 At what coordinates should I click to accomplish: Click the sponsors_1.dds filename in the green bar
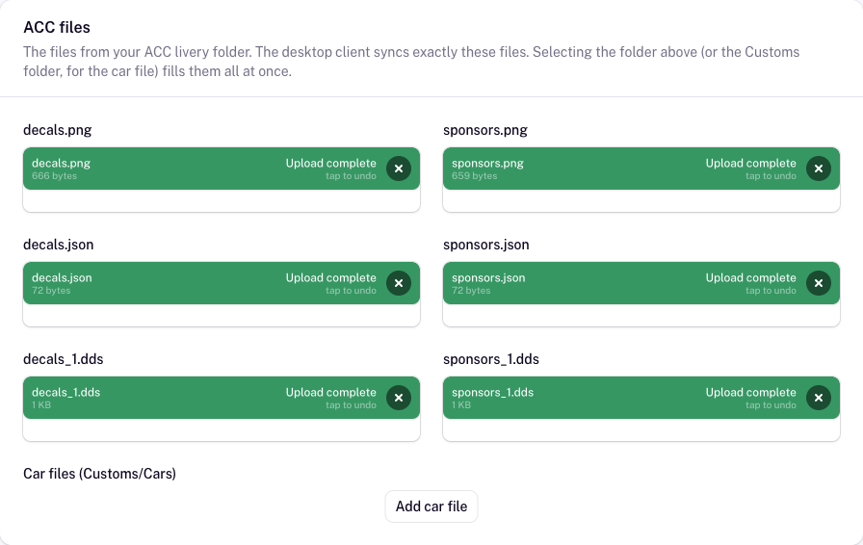(492, 392)
